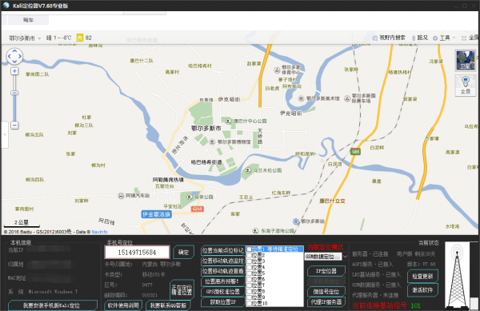The image size is (480, 311).
Task: Open the panorama (全景) street view icon
Action: (465, 86)
